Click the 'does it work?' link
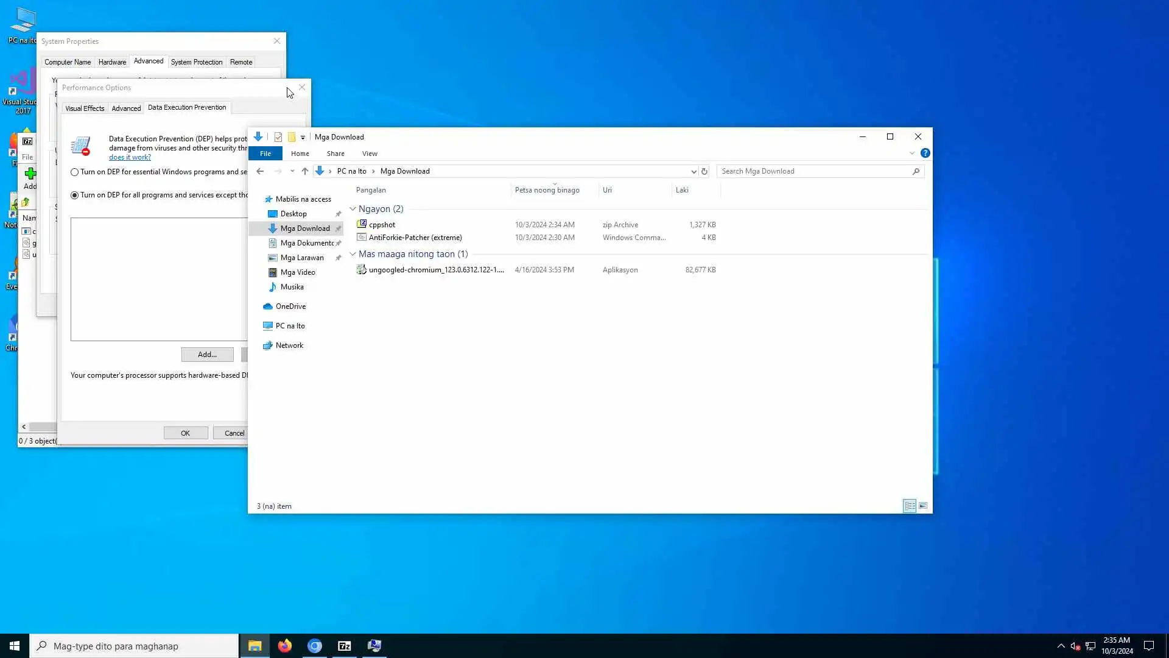The image size is (1169, 658). (130, 157)
